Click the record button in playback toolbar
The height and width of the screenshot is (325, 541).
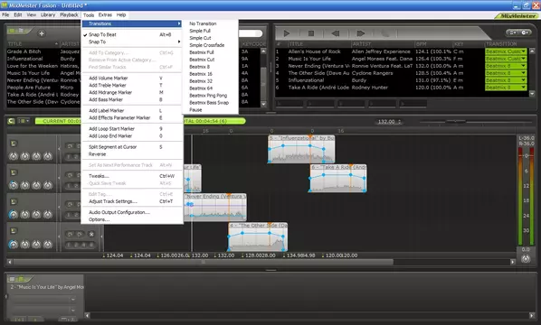(x=385, y=33)
